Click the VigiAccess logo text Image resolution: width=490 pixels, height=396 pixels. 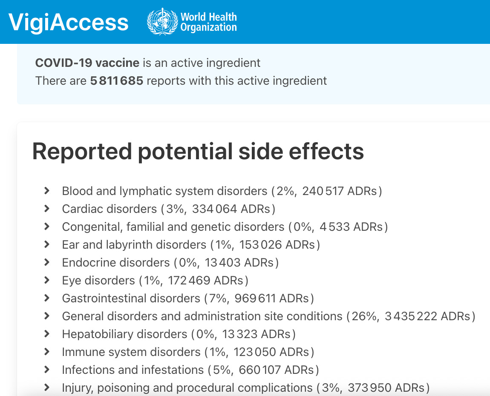point(68,21)
